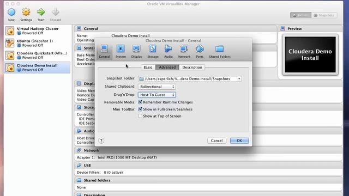Click the General section header icon
Viewport: 349px width, 196px height.
[79, 28]
